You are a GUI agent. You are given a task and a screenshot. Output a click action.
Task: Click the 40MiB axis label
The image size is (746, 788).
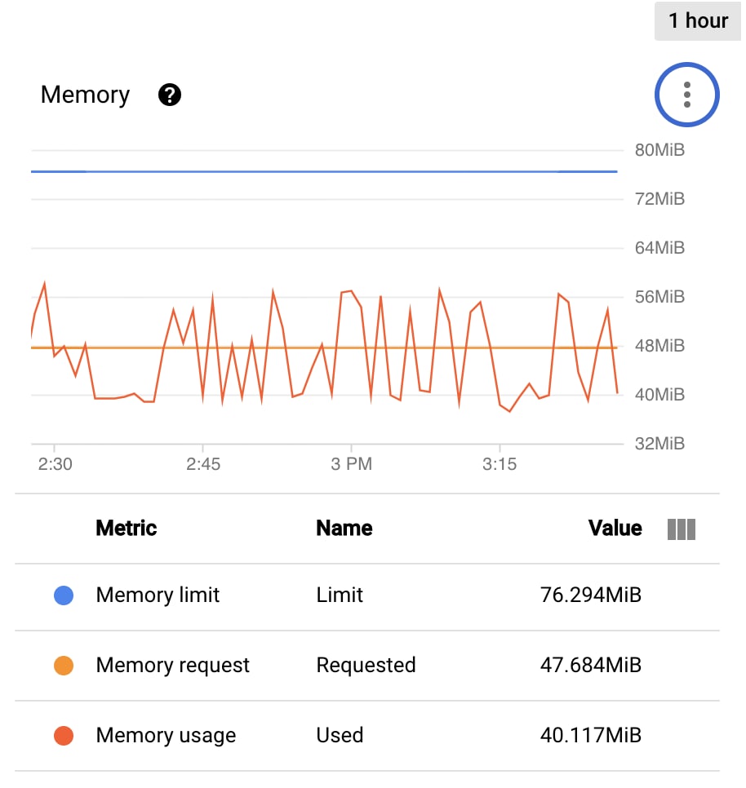(x=659, y=395)
